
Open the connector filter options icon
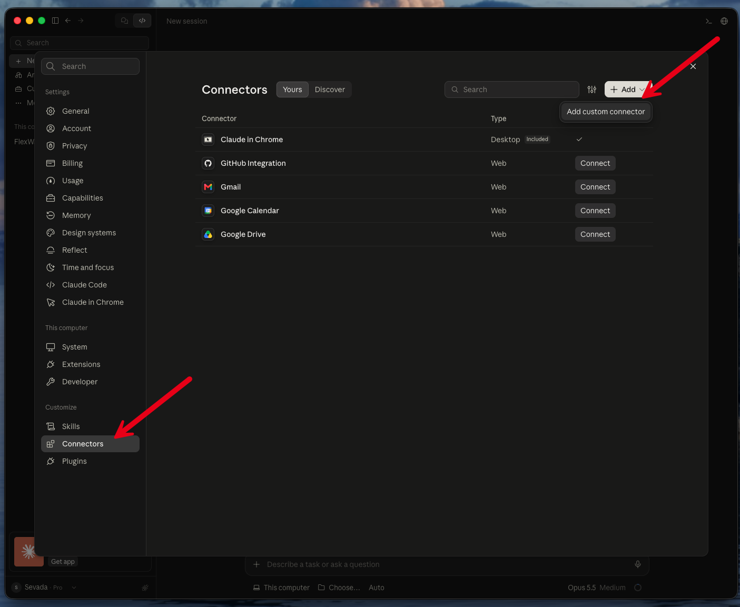click(592, 89)
